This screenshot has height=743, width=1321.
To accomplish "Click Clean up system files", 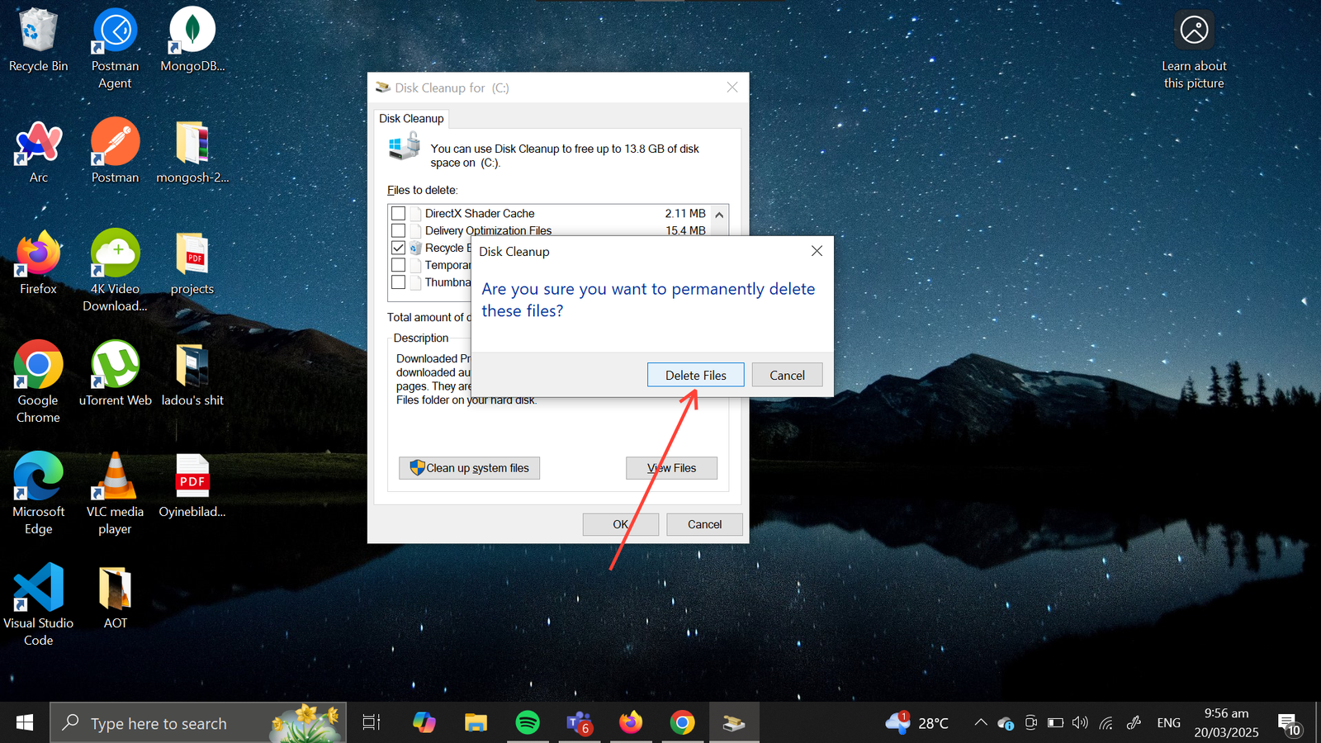I will (469, 467).
